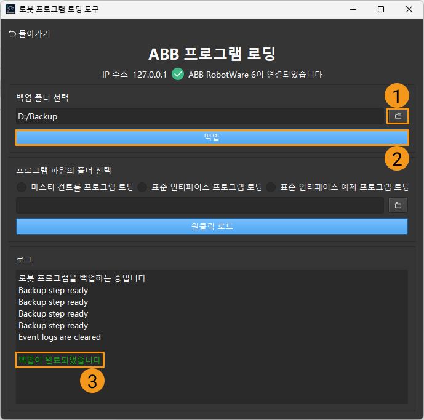Click the empty program folder path field
The height and width of the screenshot is (420, 424).
[x=200, y=206]
